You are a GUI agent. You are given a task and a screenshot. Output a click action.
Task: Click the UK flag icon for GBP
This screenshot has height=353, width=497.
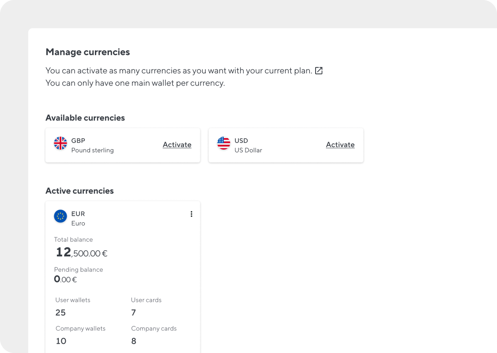60,143
